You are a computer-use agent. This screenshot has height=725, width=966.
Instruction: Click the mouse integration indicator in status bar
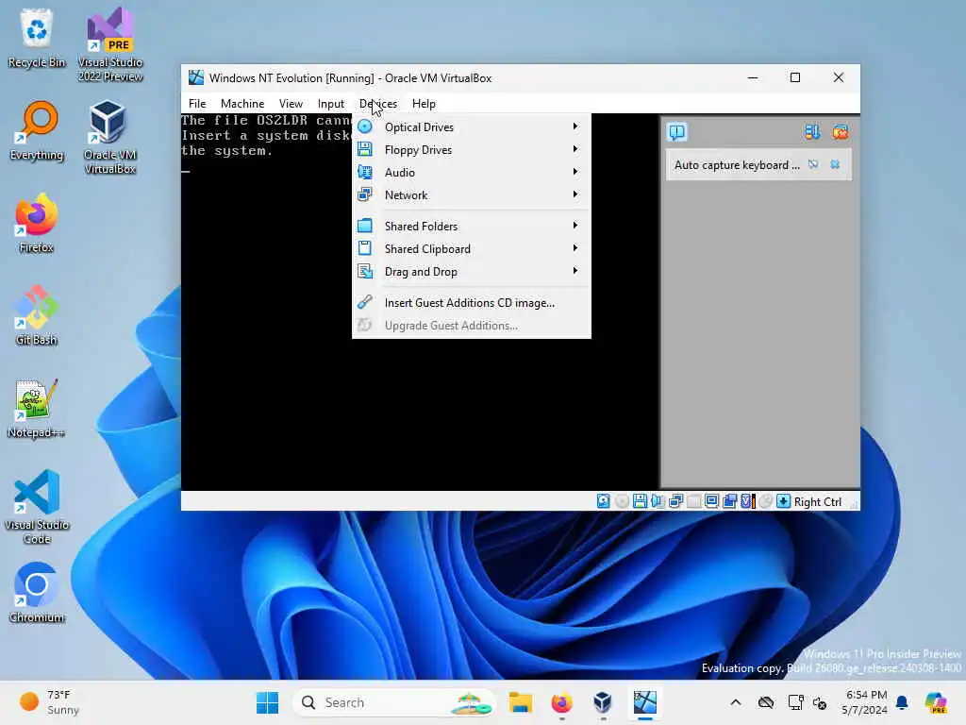pyautogui.click(x=766, y=501)
